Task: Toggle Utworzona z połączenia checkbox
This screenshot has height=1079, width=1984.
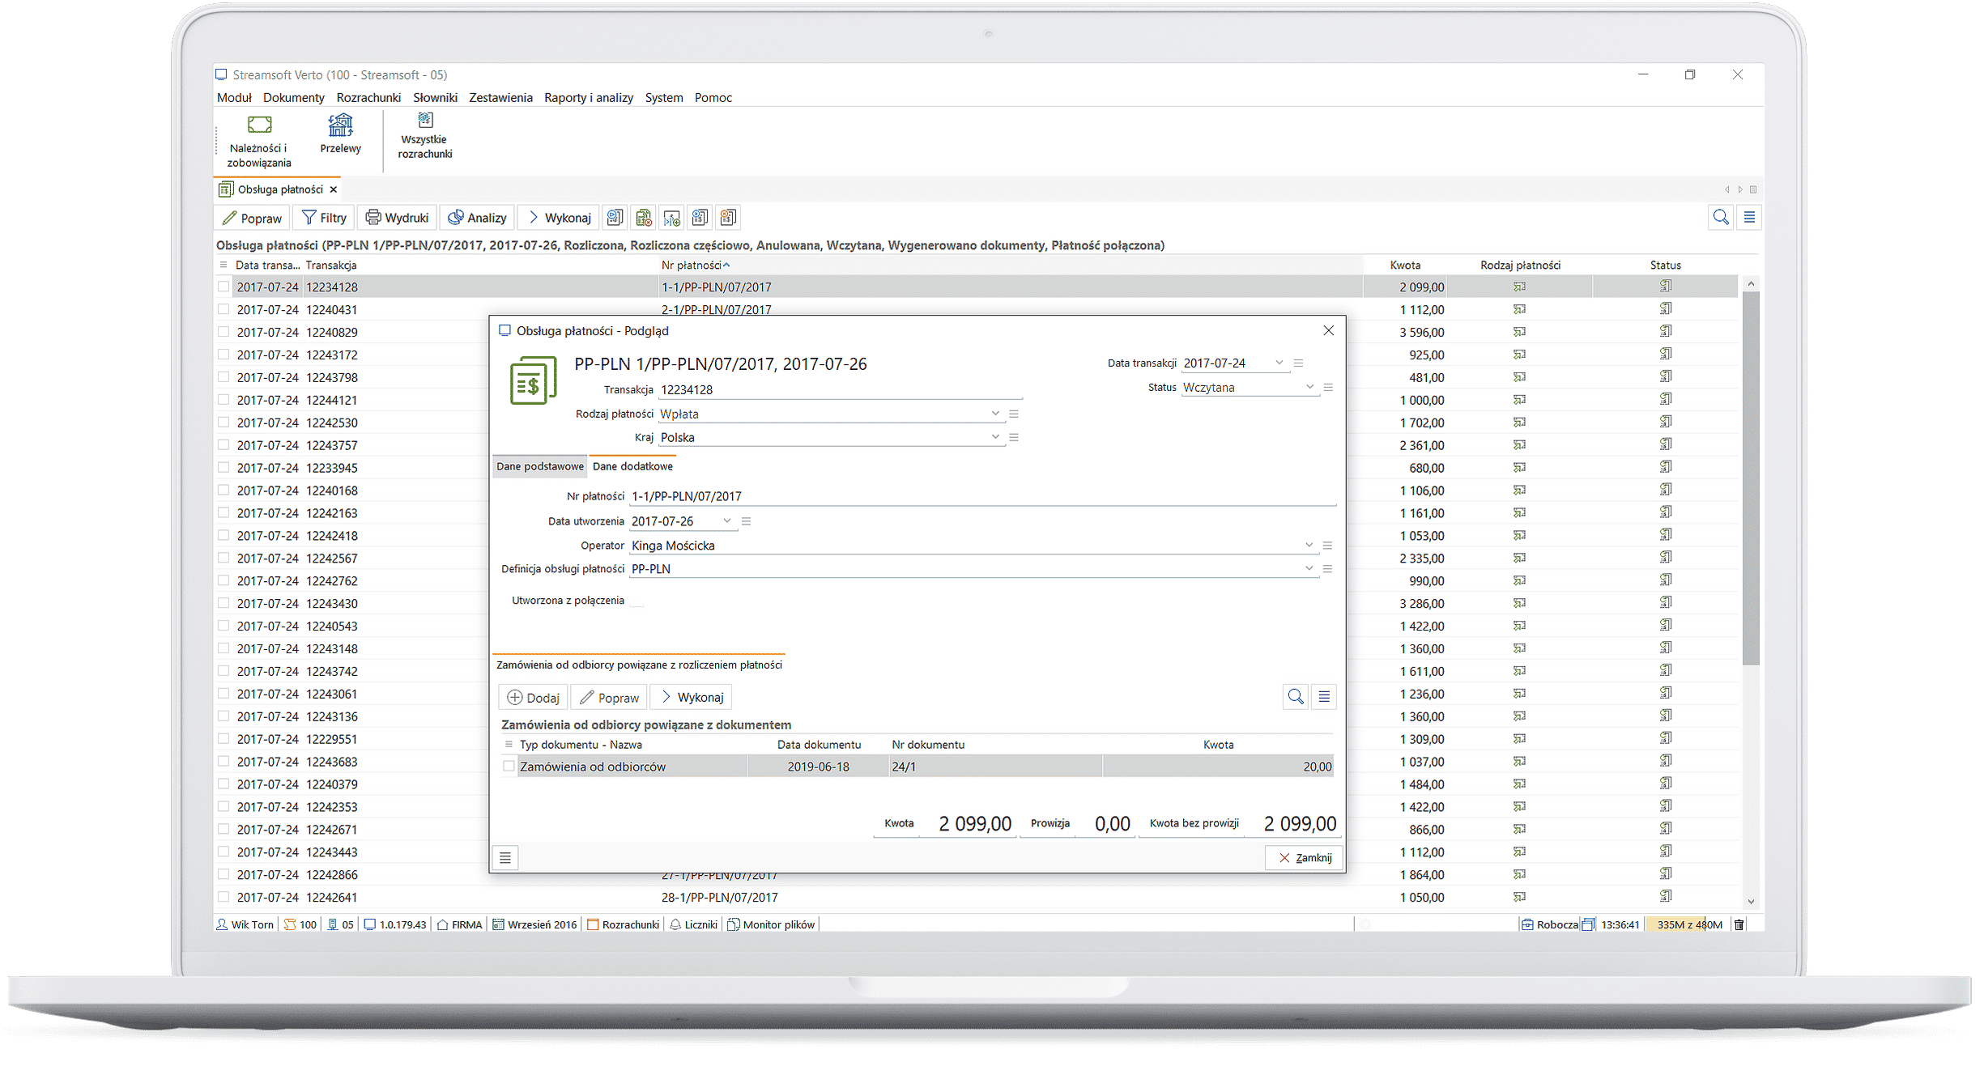Action: point(637,601)
